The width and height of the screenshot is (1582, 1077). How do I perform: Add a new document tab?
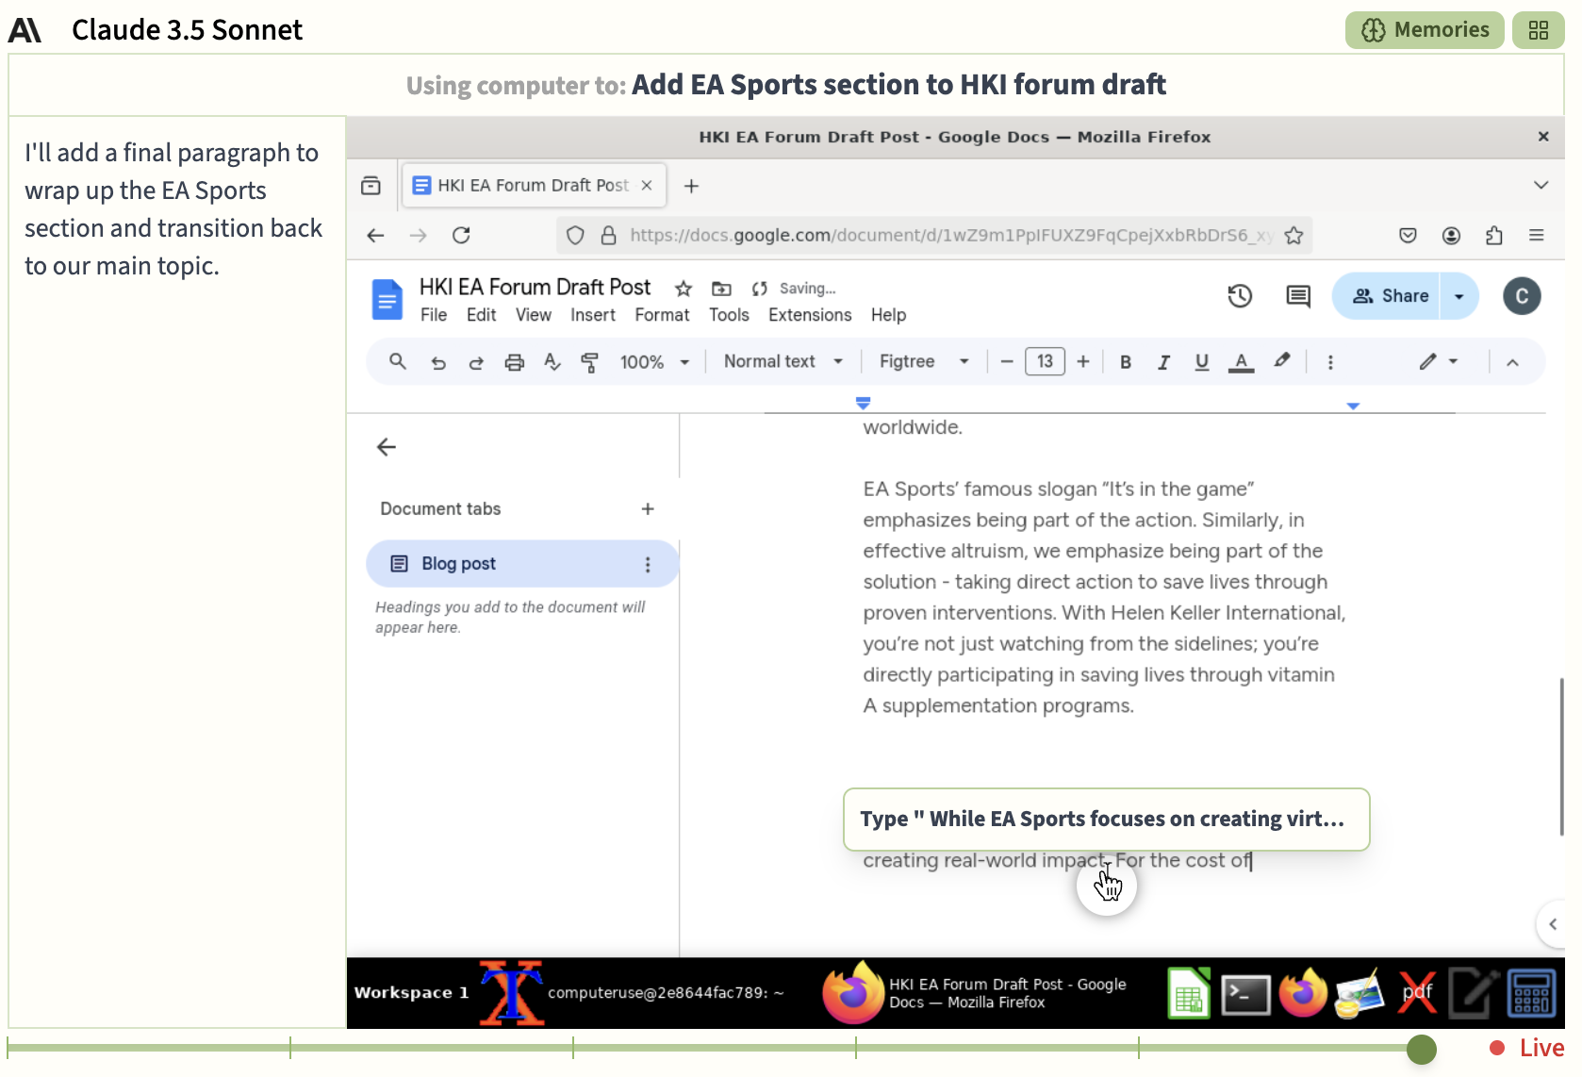click(648, 509)
